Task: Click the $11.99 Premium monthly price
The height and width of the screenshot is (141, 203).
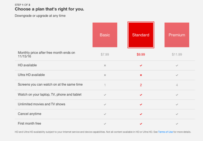Action: pos(177,55)
